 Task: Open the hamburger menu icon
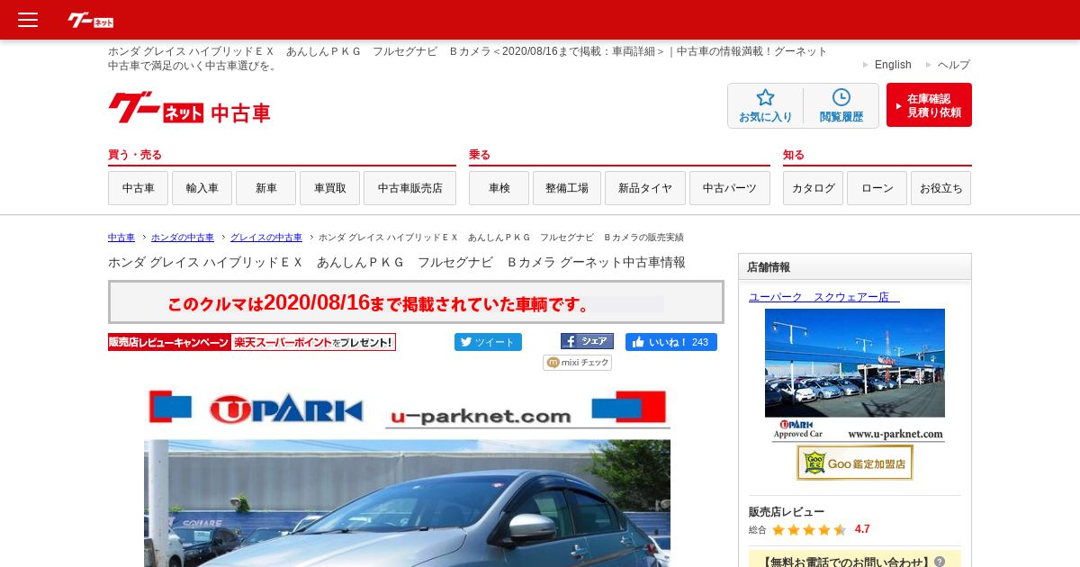pos(28,20)
